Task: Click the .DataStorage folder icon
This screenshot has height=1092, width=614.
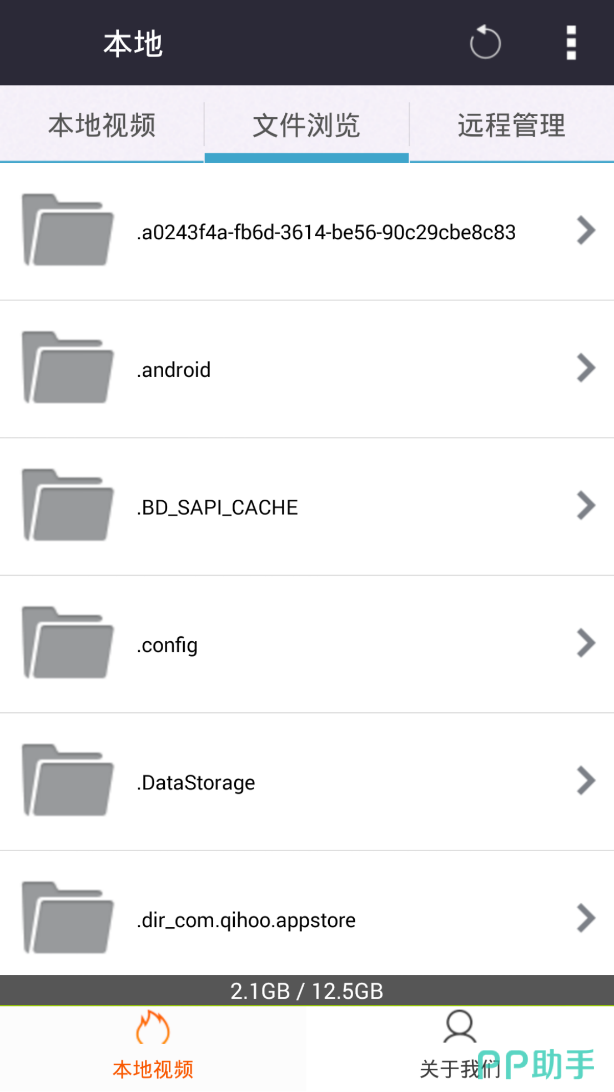Action: tap(67, 781)
